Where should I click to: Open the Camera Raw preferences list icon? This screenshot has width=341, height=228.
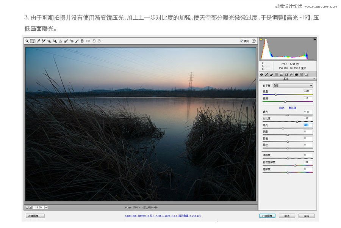pyautogui.click(x=88, y=41)
